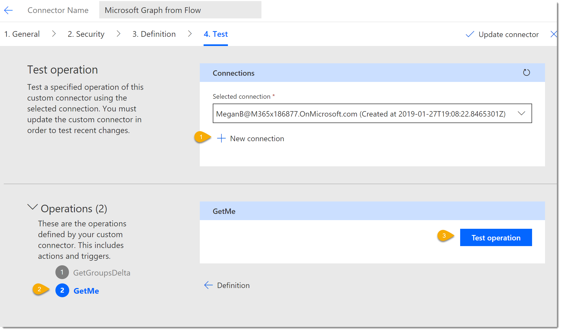The image size is (561, 331).
Task: Click the chevron between Definition and Test
Action: (x=190, y=34)
